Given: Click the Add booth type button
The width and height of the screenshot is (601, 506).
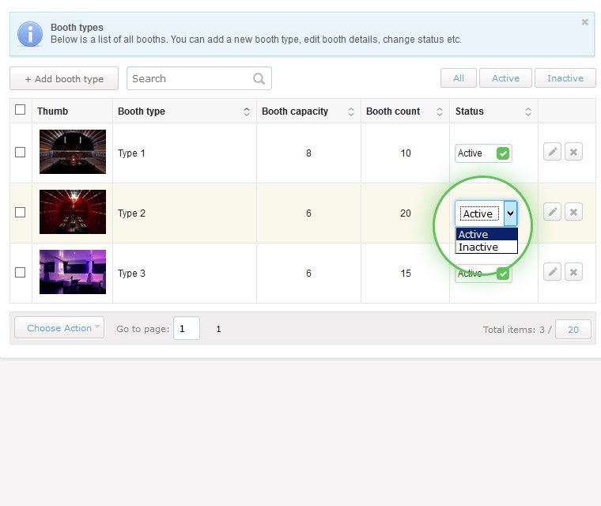Looking at the screenshot, I should click(x=64, y=78).
